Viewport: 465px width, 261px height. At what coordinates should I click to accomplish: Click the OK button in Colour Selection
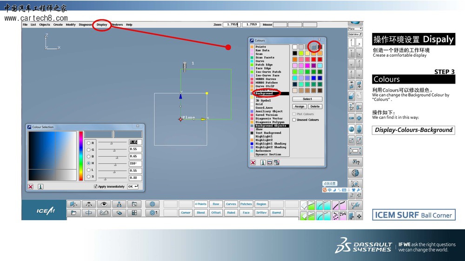pos(133,186)
